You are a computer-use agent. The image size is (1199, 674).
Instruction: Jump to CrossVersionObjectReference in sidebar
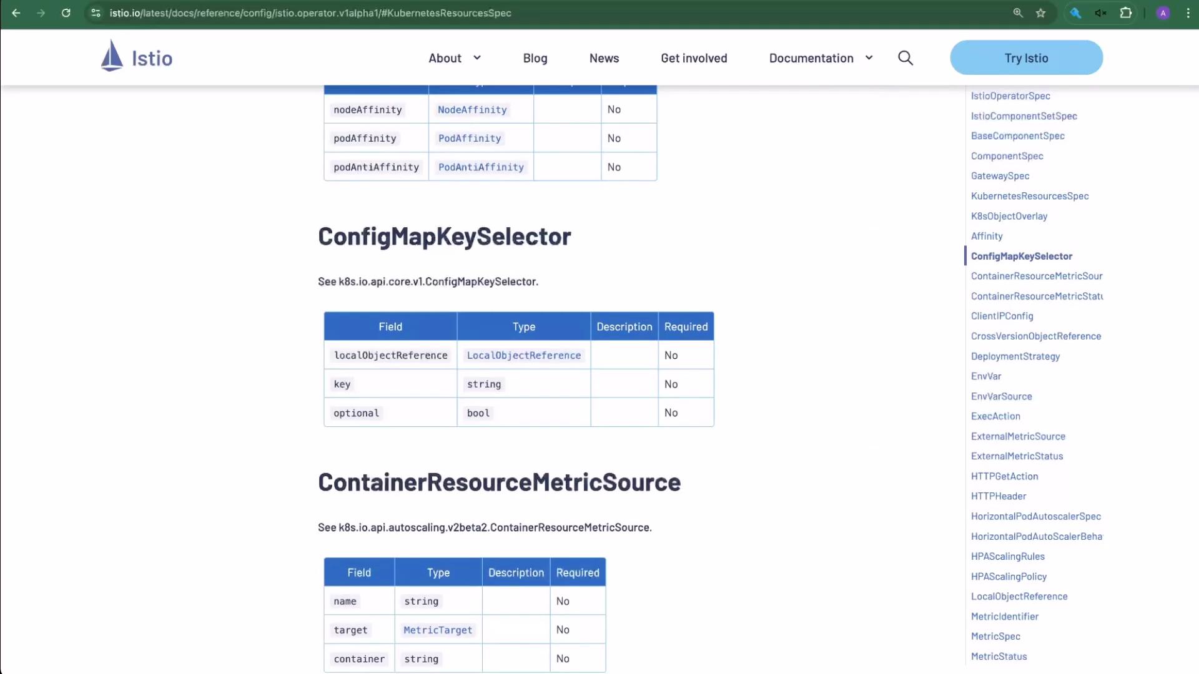pyautogui.click(x=1036, y=336)
